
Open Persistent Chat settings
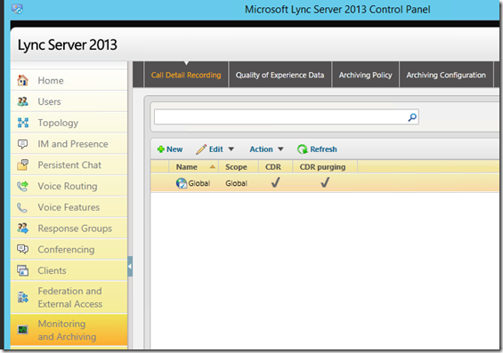tap(69, 165)
